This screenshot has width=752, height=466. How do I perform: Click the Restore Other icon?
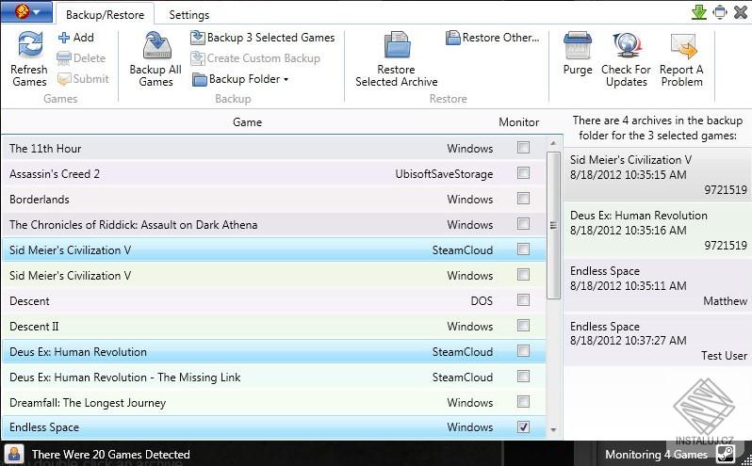[x=452, y=38]
